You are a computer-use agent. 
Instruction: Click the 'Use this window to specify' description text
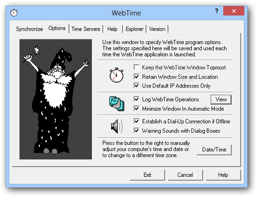(x=165, y=48)
